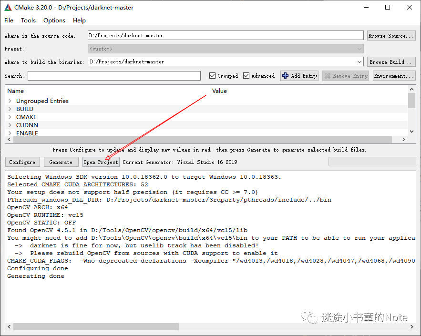Click the cache list horizontal scrollbar thumb
This screenshot has height=336, width=421.
pos(203,139)
